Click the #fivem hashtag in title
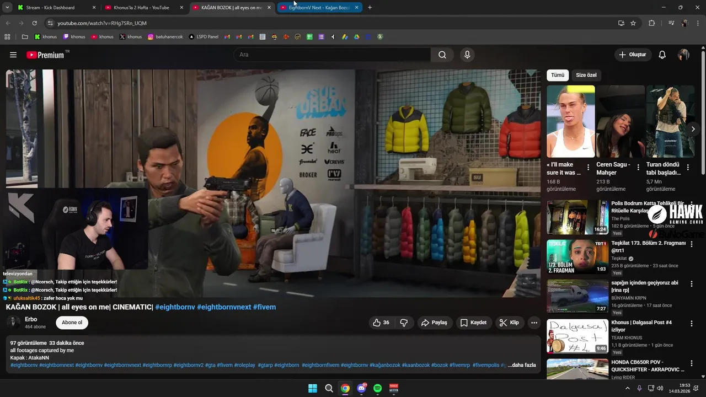Image resolution: width=706 pixels, height=397 pixels. (264, 307)
